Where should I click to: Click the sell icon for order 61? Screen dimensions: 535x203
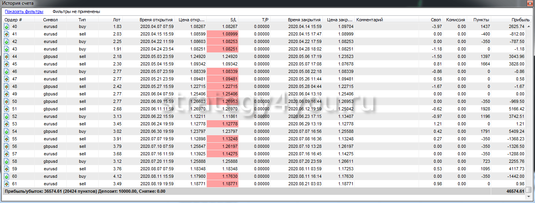click(6, 184)
